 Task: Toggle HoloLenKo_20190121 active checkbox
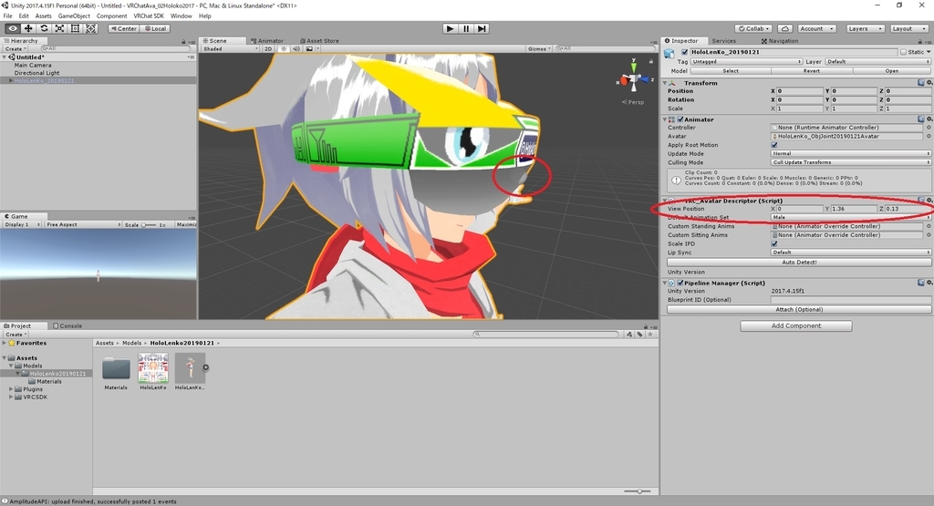[684, 52]
